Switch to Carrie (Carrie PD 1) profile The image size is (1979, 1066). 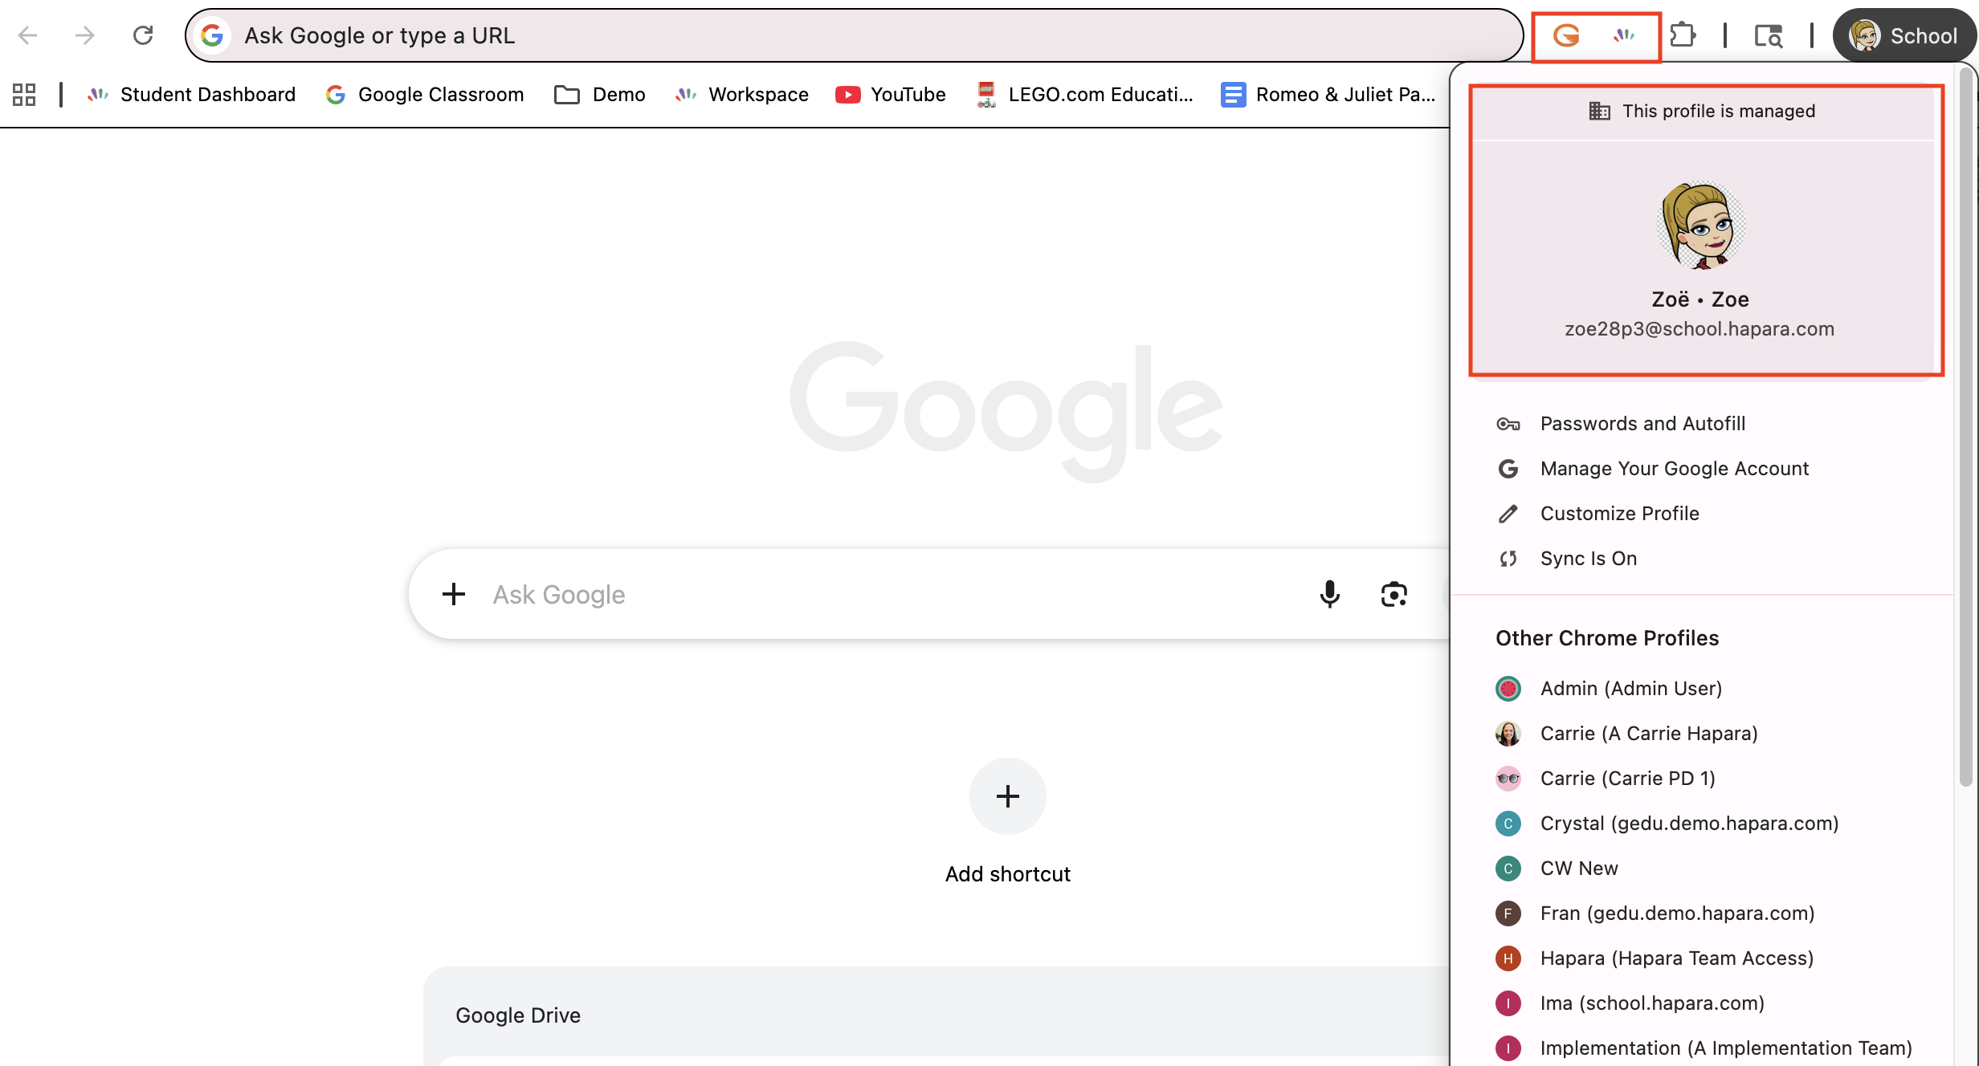[1702, 779]
